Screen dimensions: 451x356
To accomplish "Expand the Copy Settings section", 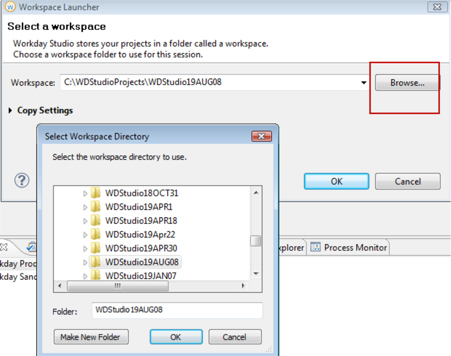I will click(x=41, y=110).
